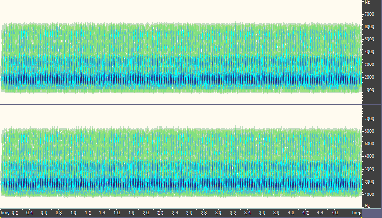The width and height of the screenshot is (382, 218).
Task: Jump to the 2.4 label on time ruler
Action: tap(175, 213)
